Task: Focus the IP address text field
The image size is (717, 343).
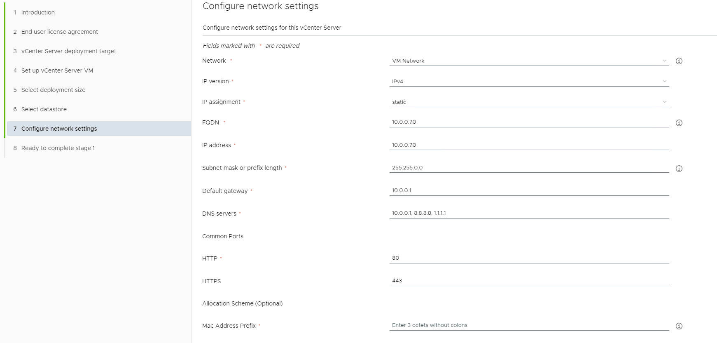Action: coord(529,145)
